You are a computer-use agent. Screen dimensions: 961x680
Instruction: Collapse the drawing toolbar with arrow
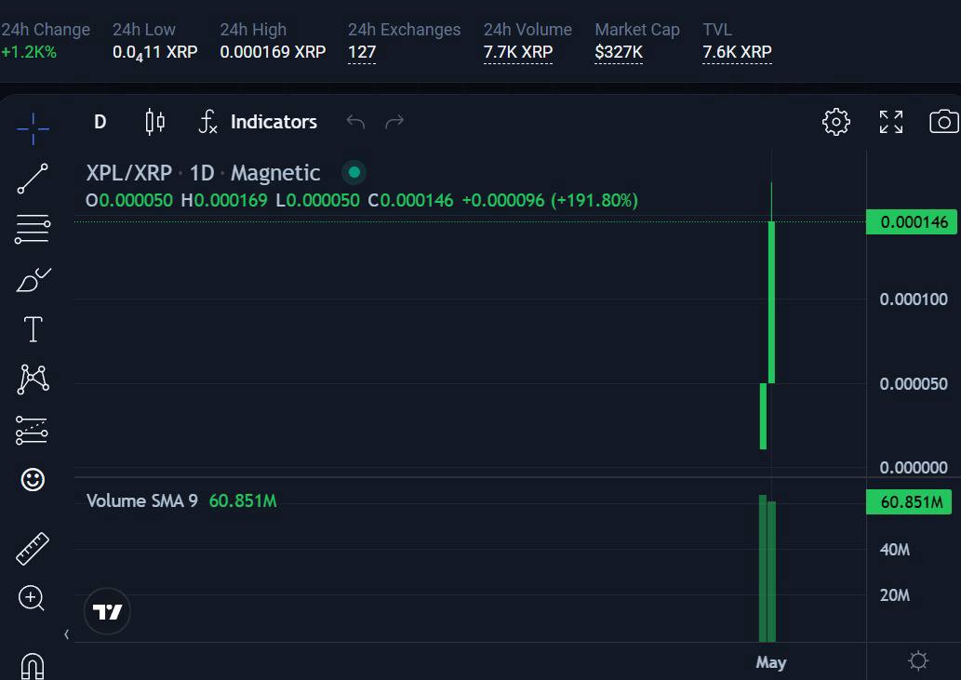tap(66, 634)
